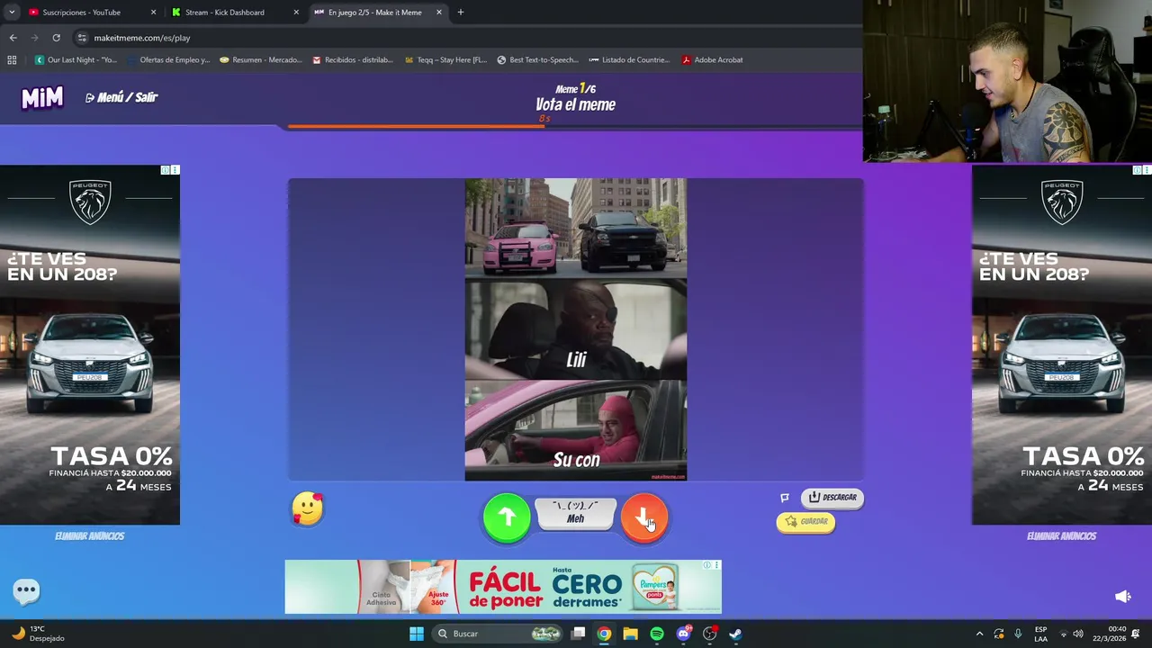Open Windows Start menu
1152x648 pixels.
[416, 634]
